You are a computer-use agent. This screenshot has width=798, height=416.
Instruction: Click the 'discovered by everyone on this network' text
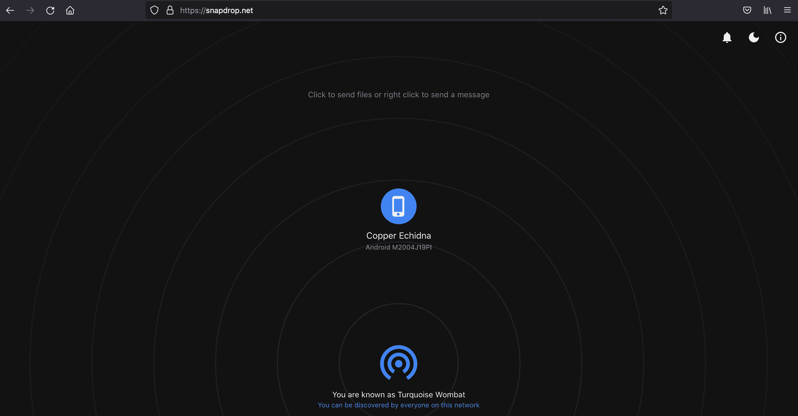pyautogui.click(x=398, y=405)
